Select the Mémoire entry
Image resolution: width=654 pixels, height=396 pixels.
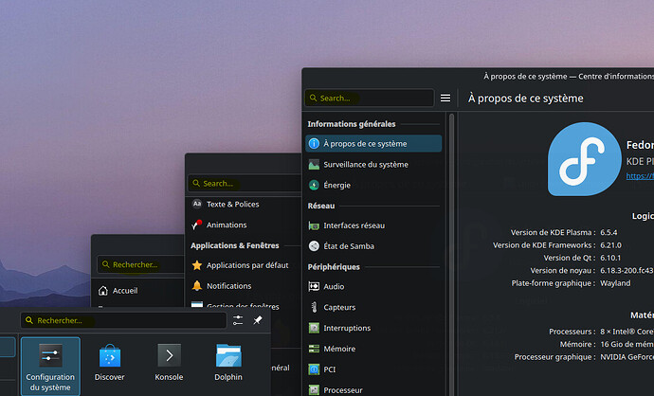pos(339,349)
